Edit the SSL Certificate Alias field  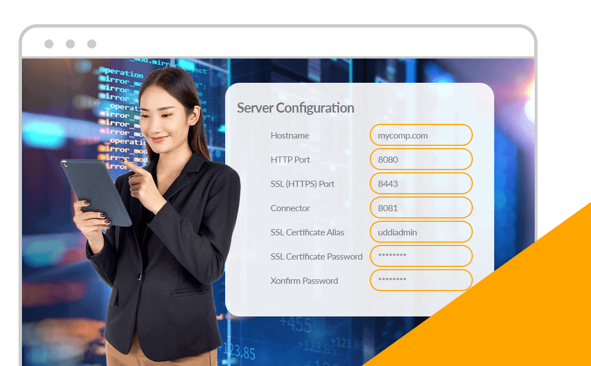[421, 232]
